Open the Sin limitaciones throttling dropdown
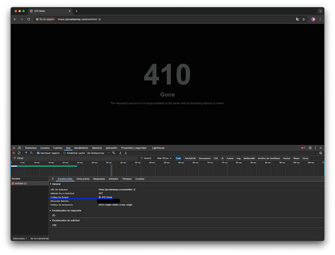This screenshot has width=335, height=255. click(98, 153)
